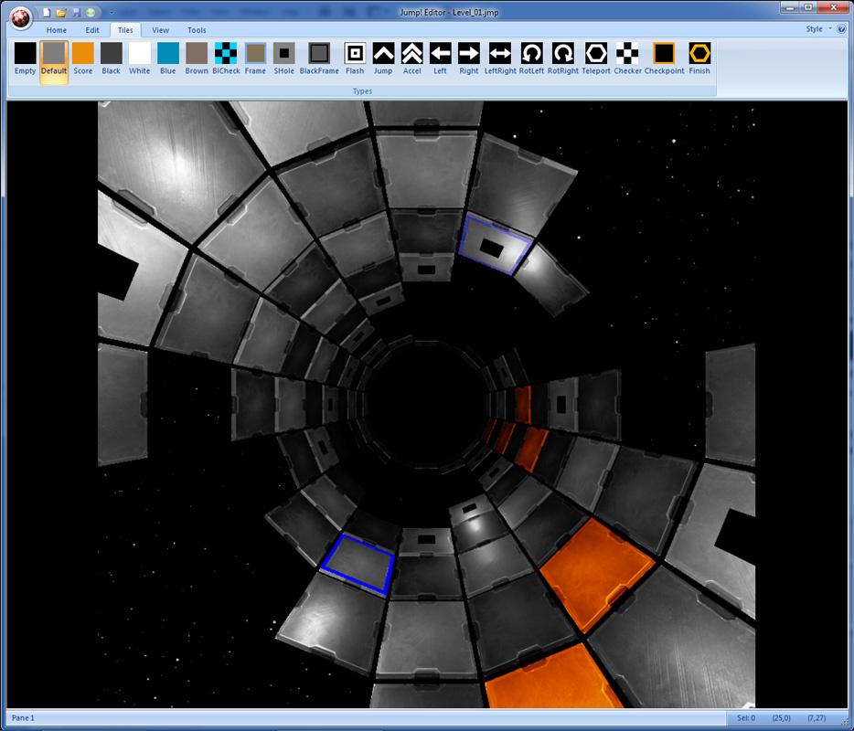Select the Left arrow tile
Viewport: 854px width, 731px height.
(x=440, y=58)
